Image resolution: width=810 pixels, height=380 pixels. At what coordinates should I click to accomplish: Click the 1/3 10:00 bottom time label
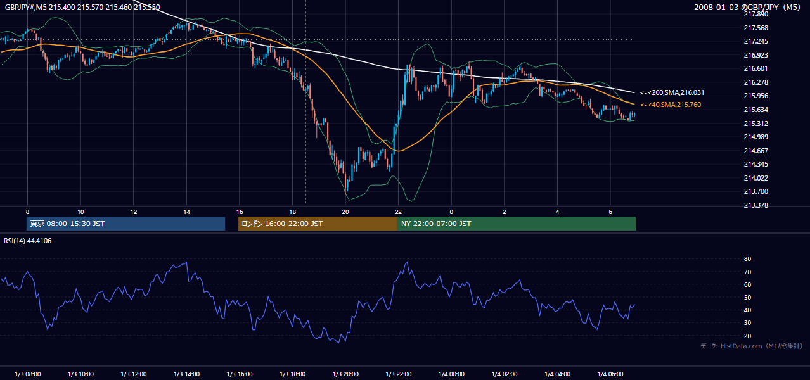(x=80, y=374)
